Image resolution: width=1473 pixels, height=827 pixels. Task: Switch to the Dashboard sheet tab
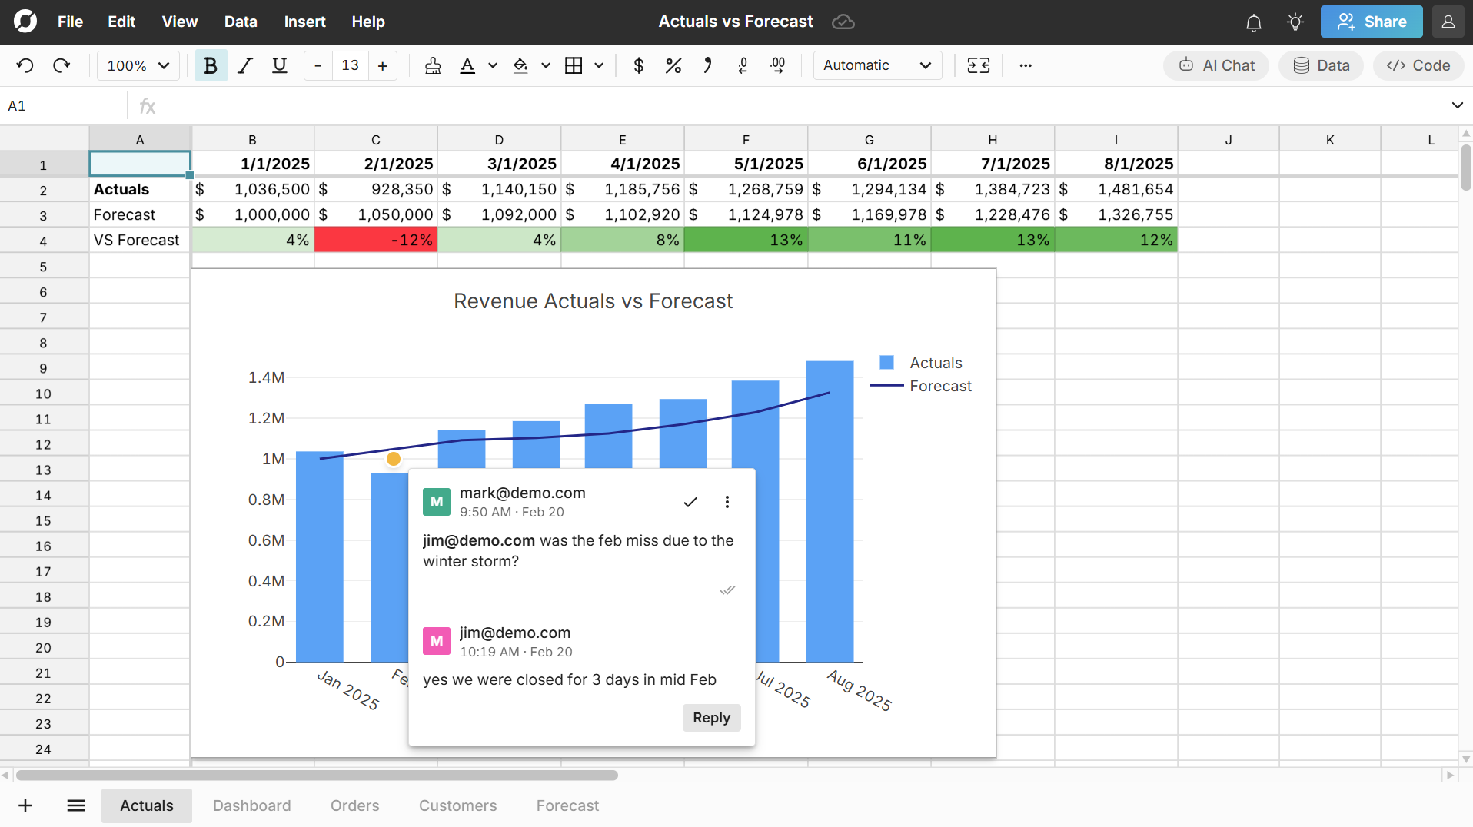252,805
